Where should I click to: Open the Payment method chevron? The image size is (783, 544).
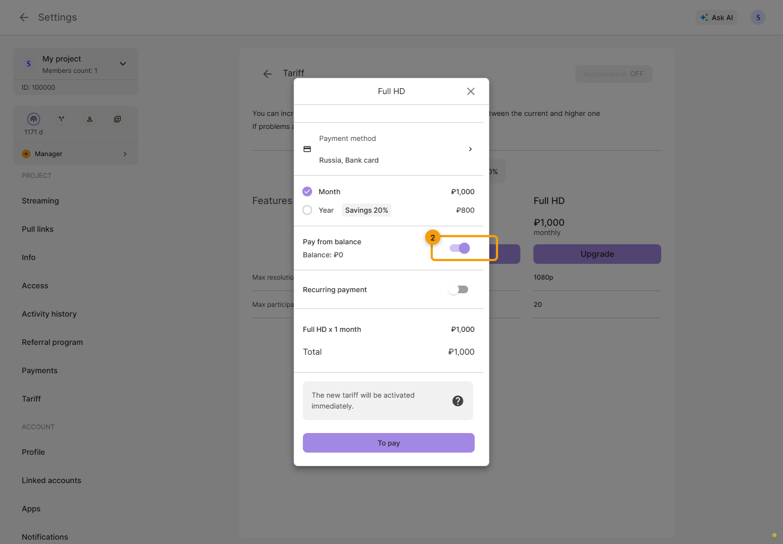pos(470,149)
